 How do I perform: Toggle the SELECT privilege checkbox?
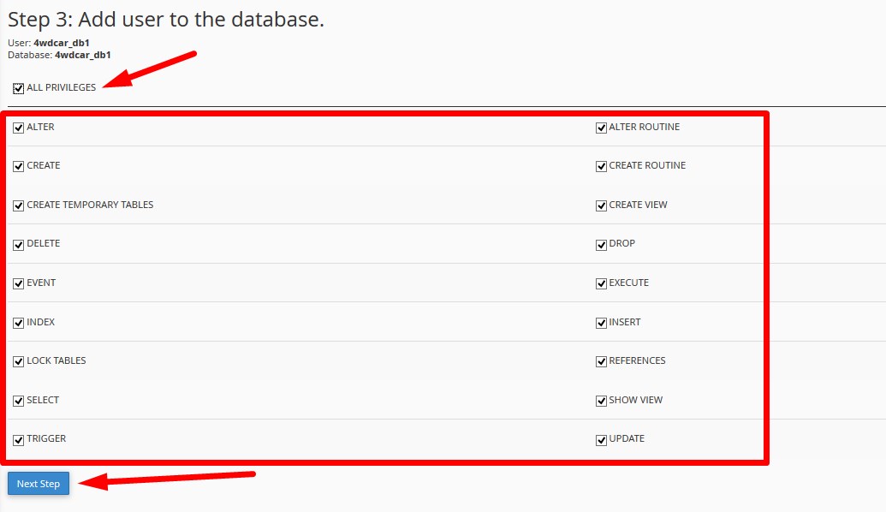pos(19,401)
